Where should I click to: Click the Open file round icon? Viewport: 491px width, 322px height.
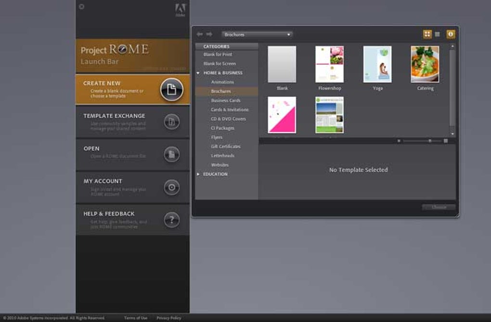[x=171, y=155]
